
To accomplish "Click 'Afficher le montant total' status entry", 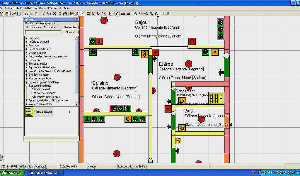I will point(33,166).
